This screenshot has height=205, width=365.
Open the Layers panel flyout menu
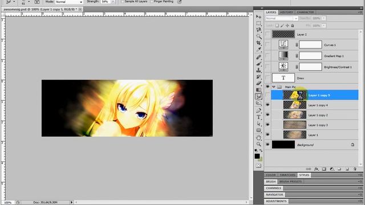[360, 12]
